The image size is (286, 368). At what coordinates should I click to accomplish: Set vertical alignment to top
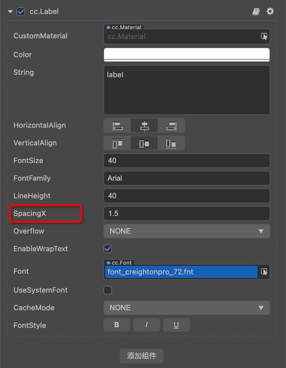click(x=117, y=143)
